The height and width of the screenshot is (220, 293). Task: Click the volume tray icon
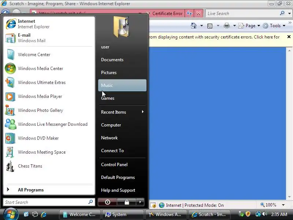(265, 214)
